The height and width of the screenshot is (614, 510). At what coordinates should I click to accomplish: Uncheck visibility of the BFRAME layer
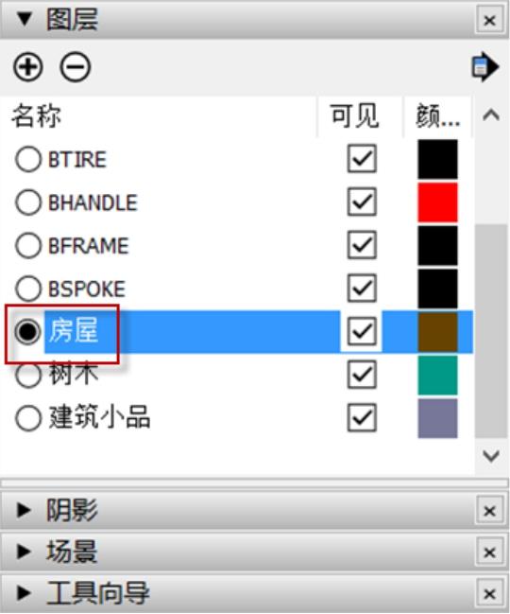click(x=362, y=245)
